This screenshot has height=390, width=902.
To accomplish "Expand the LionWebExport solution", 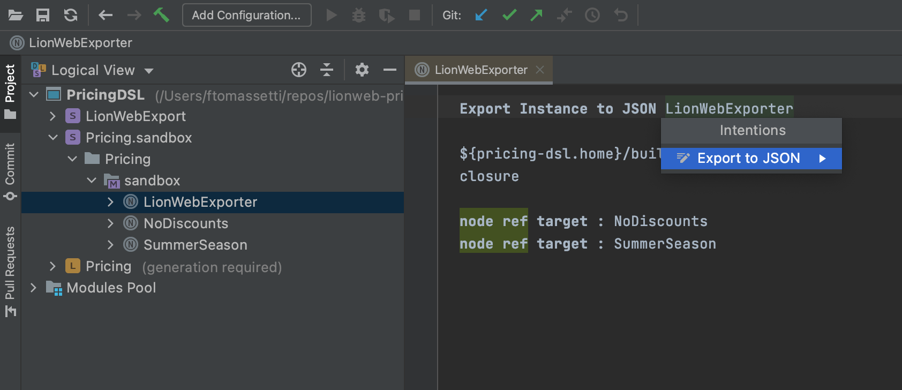I will point(52,116).
